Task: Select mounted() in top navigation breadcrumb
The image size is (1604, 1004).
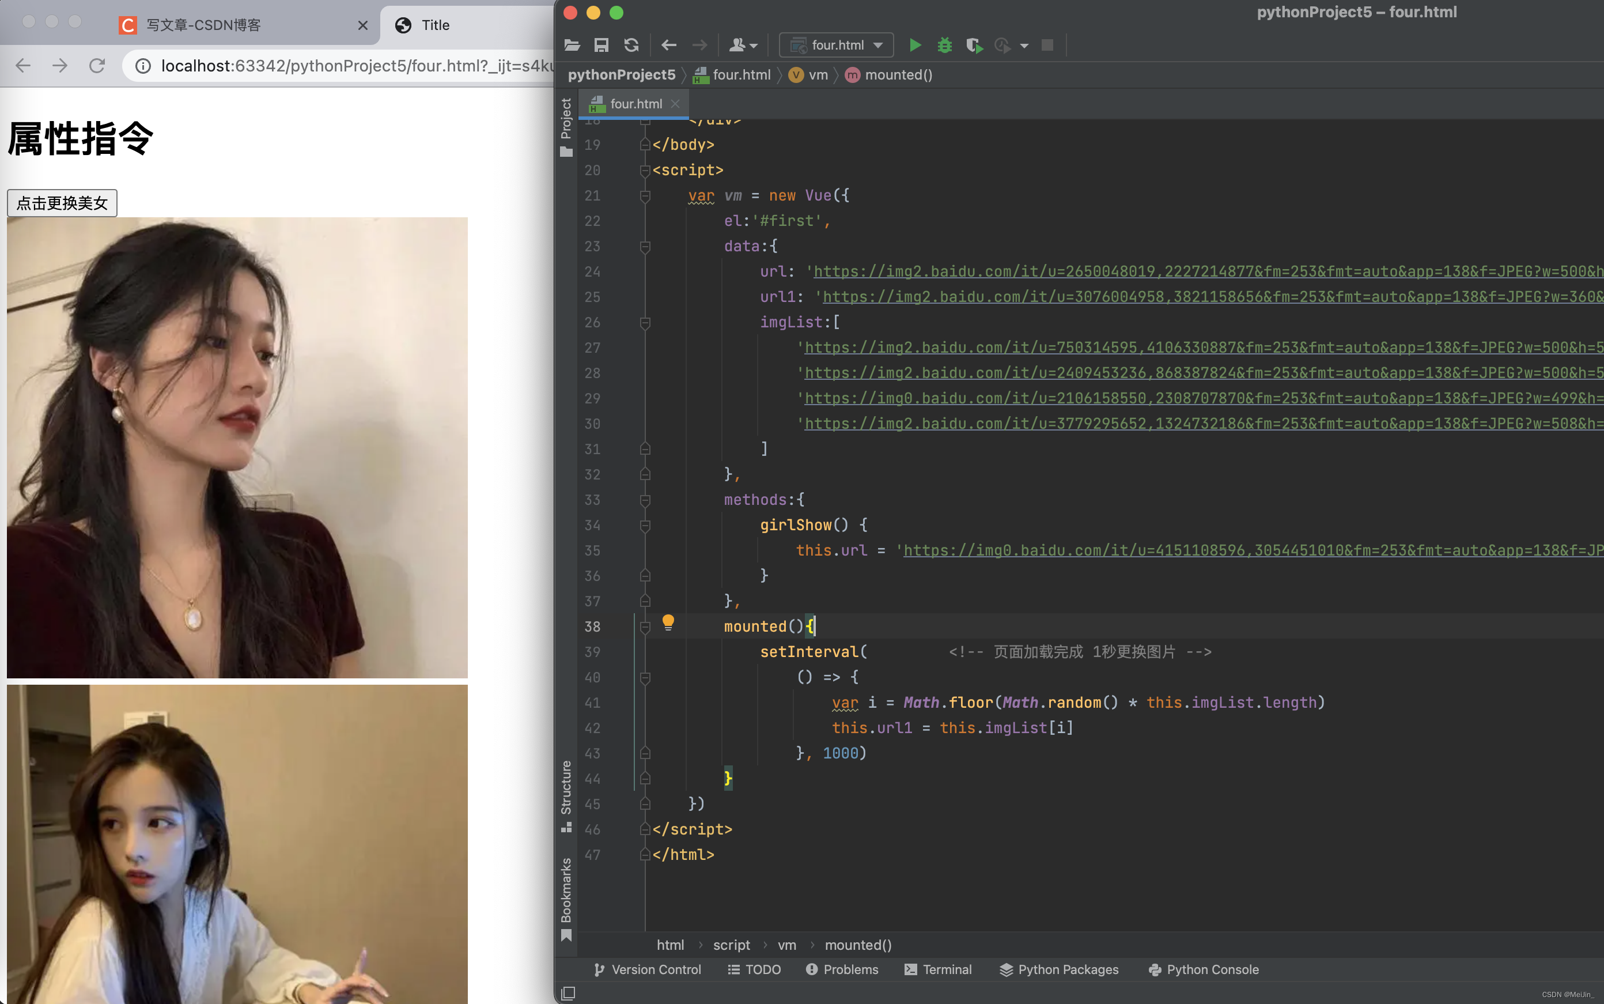Action: 888,74
